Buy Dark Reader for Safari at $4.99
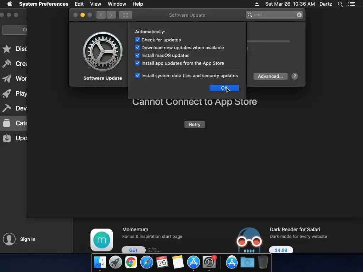The height and width of the screenshot is (272, 363). 281,250
